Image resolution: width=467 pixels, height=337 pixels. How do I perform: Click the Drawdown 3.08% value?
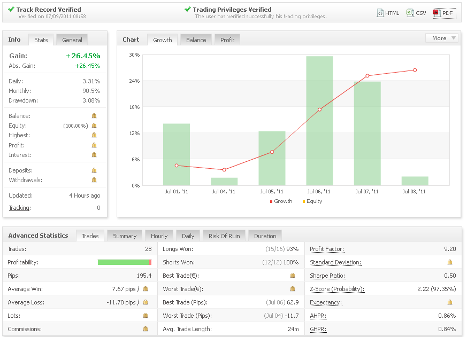tap(91, 100)
